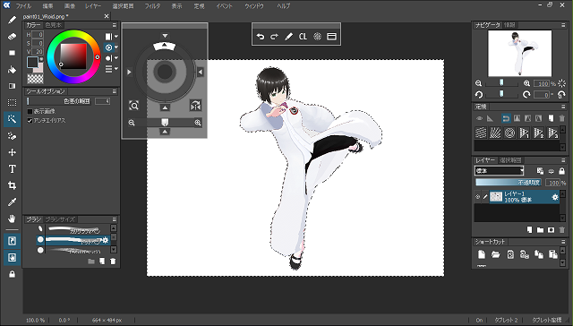Select the Bucket fill tool

(12, 70)
